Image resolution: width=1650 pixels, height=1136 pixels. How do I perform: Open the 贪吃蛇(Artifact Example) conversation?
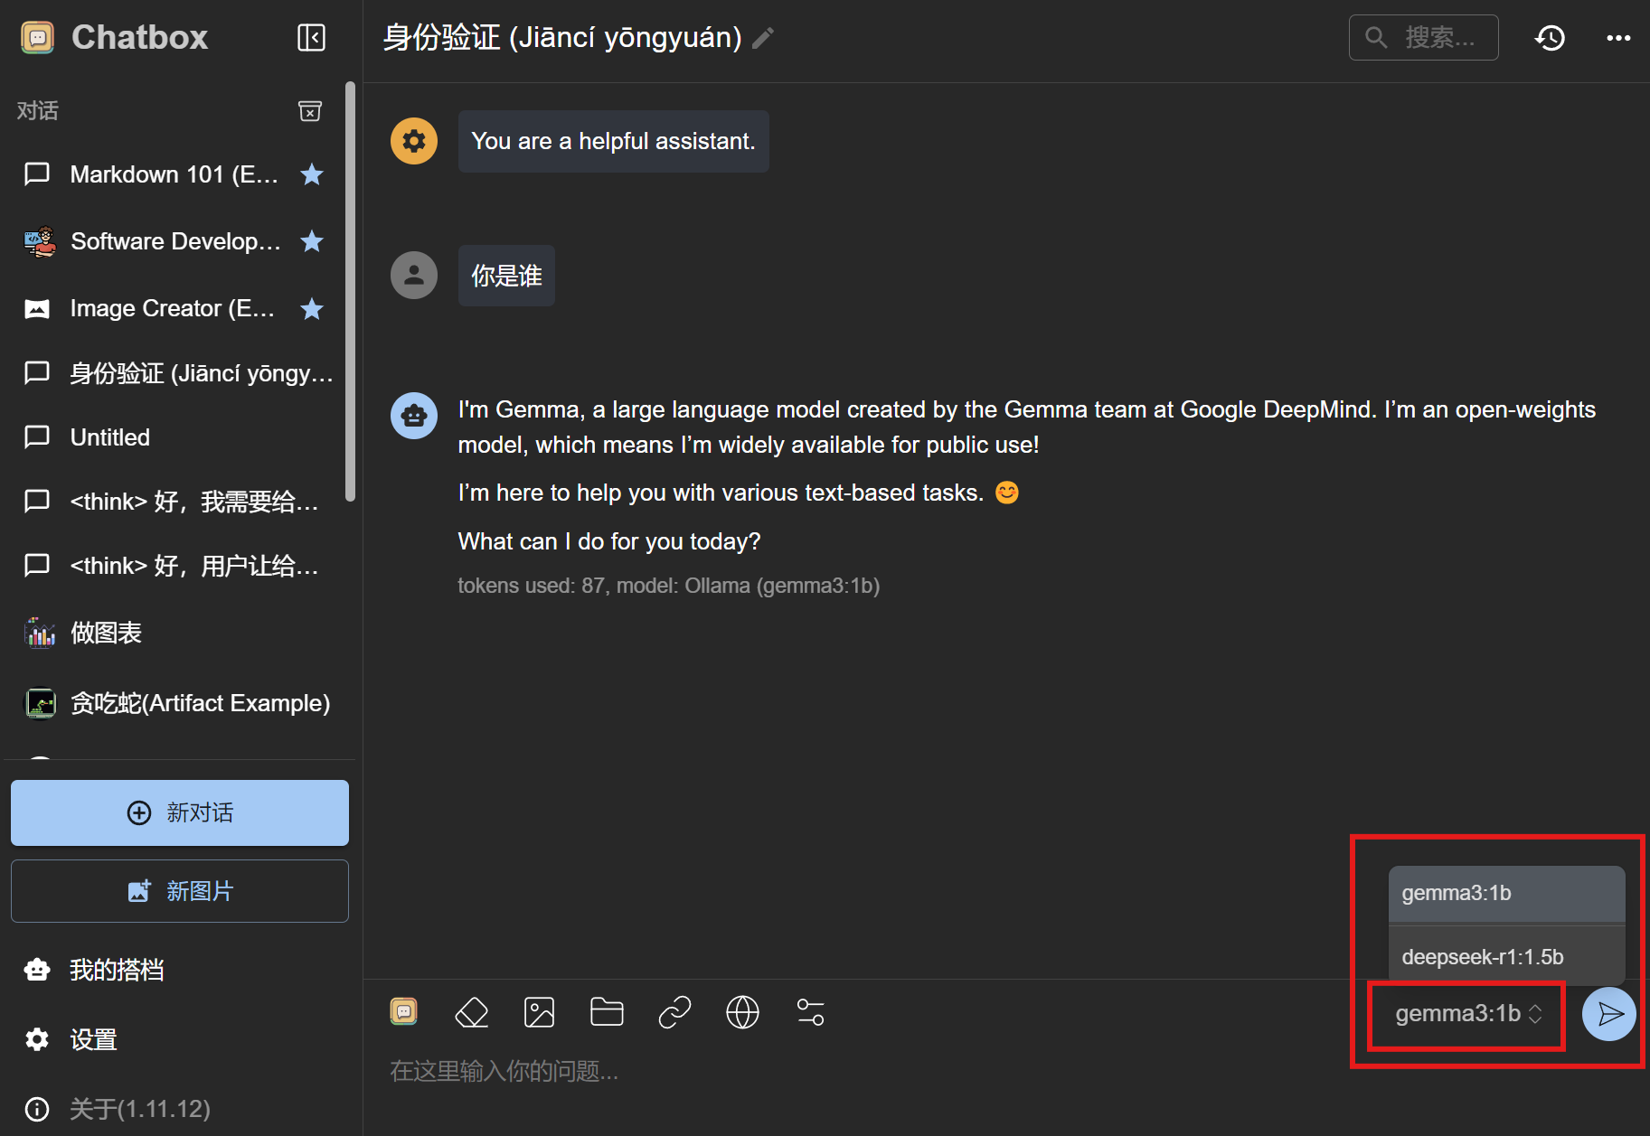point(174,703)
